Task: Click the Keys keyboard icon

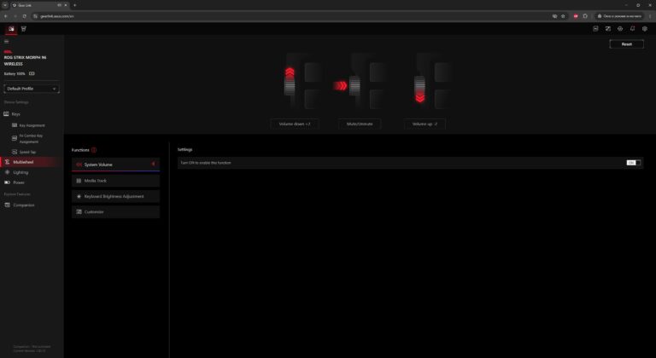Action: 6,113
